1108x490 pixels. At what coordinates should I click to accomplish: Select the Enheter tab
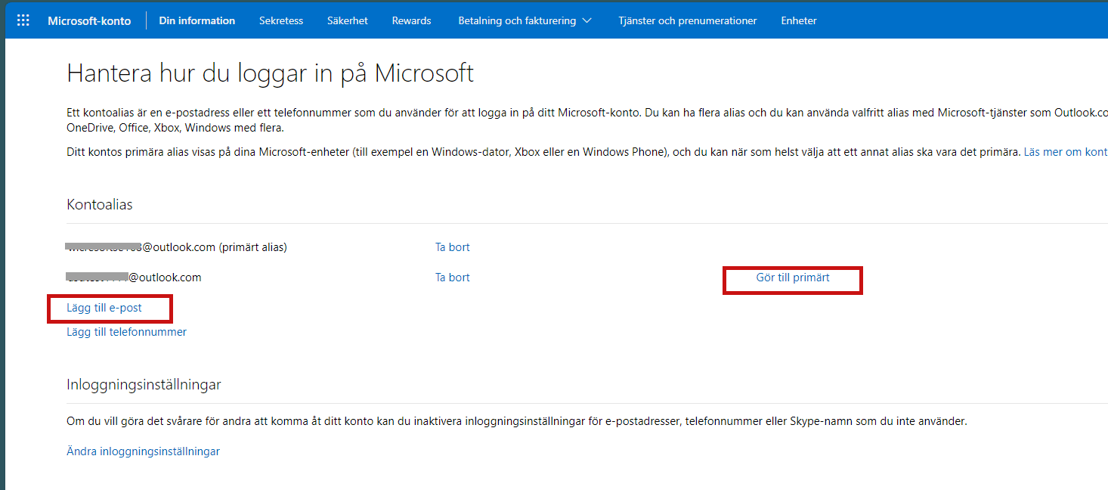[799, 20]
